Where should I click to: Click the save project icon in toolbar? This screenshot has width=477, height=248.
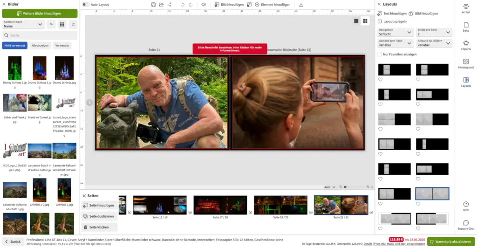click(x=153, y=5)
